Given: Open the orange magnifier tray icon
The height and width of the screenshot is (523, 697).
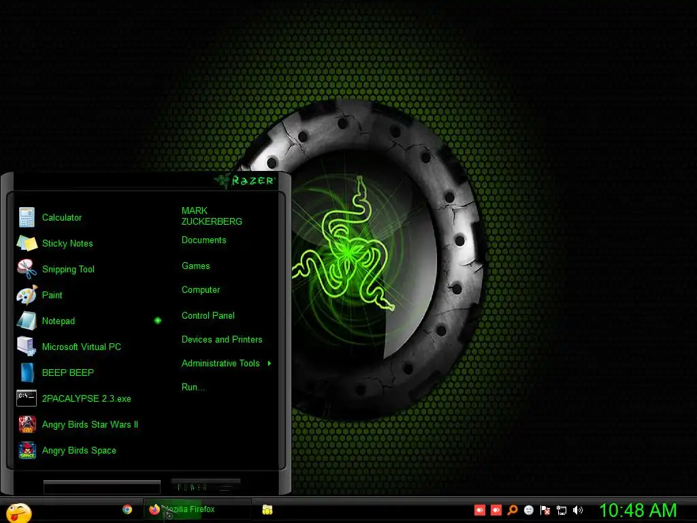Looking at the screenshot, I should point(513,510).
